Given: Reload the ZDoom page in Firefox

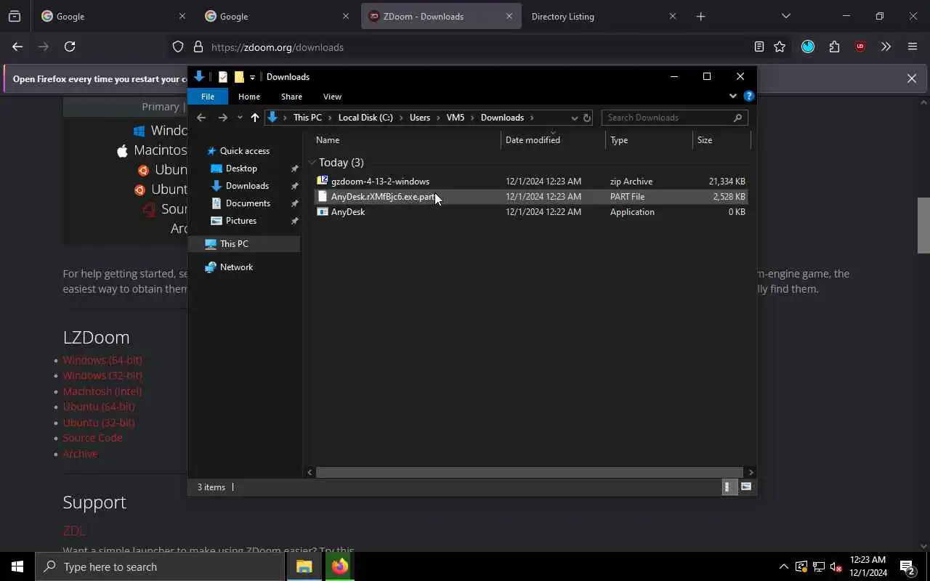Looking at the screenshot, I should (x=70, y=46).
